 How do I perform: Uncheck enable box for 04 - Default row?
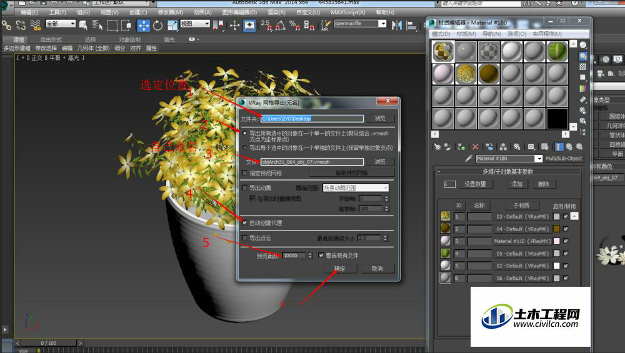565,229
